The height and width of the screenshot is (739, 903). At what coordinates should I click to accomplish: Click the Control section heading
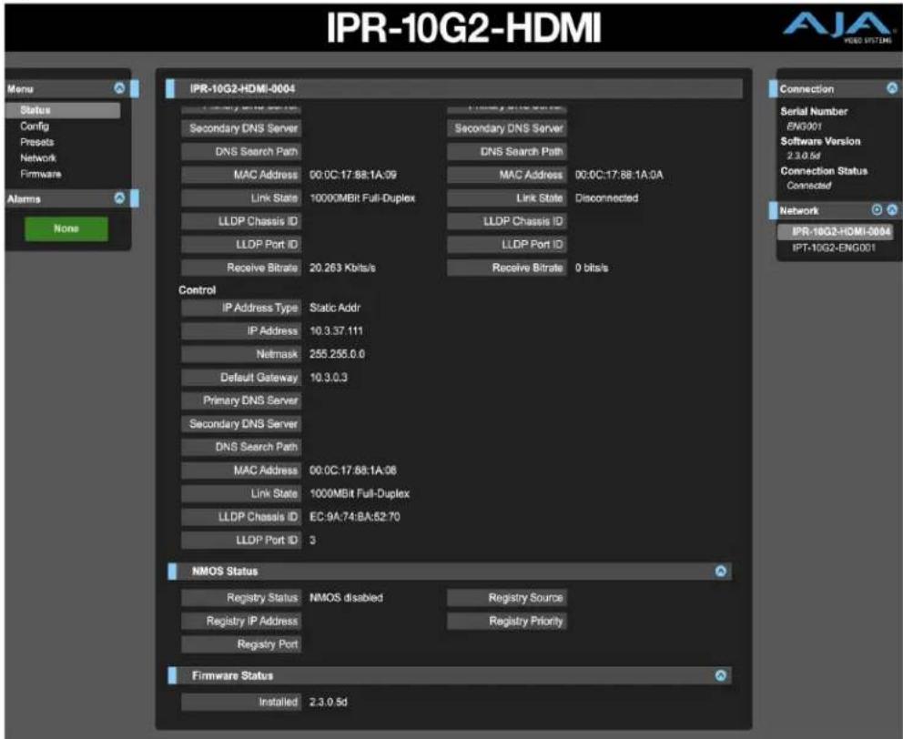(197, 289)
